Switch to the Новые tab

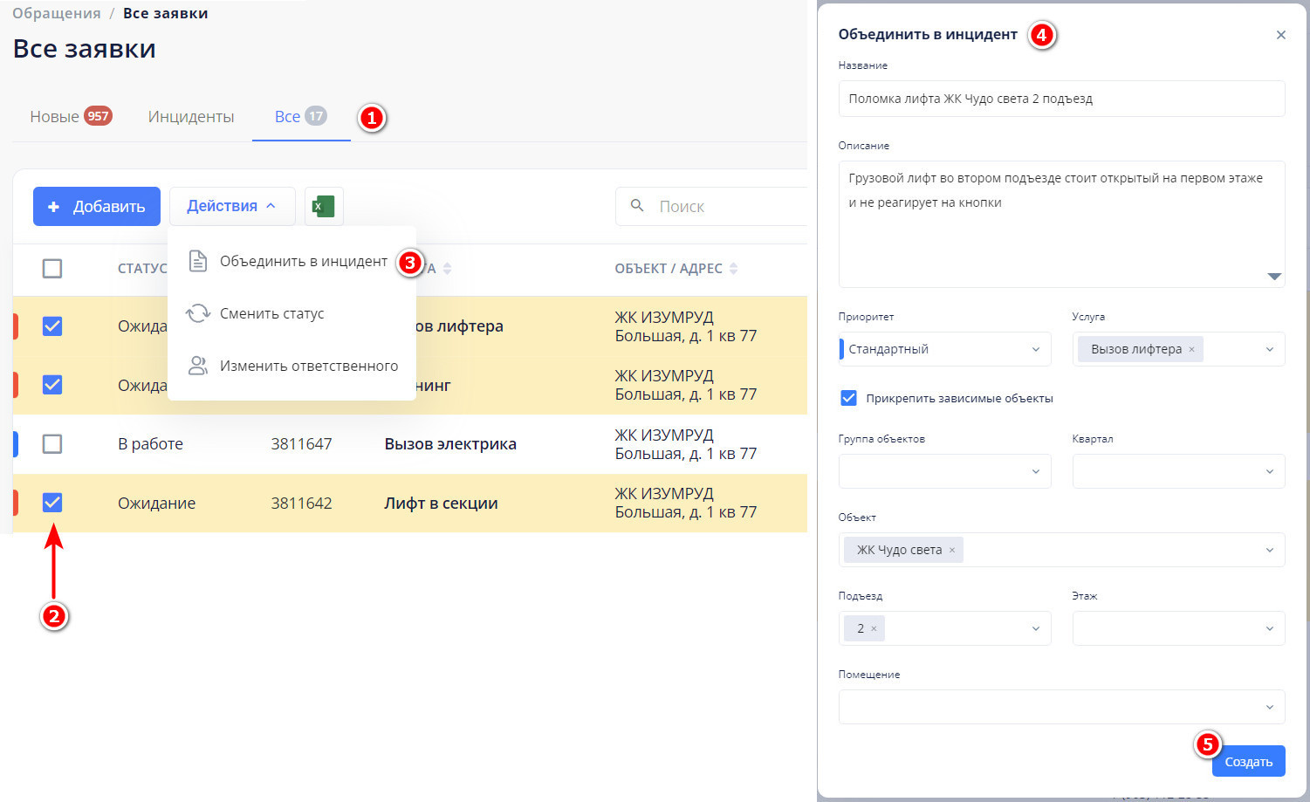click(71, 117)
